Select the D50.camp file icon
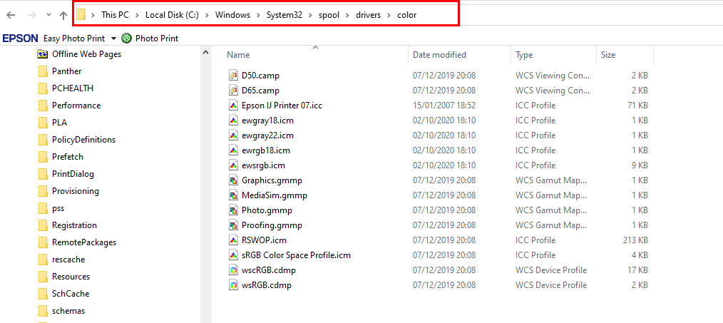Viewport: 723px width, 323px height. click(233, 76)
